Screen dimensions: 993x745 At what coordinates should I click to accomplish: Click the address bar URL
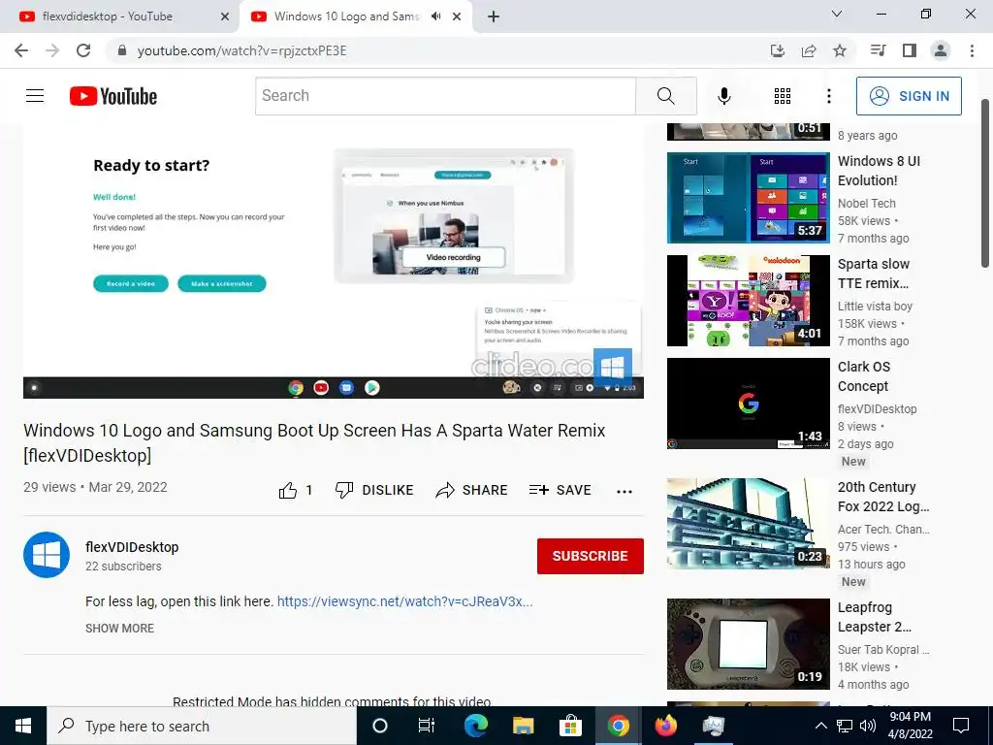pyautogui.click(x=241, y=50)
